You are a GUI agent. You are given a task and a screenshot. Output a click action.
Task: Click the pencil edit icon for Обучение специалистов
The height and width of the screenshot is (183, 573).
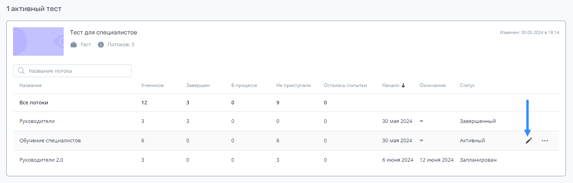click(529, 141)
